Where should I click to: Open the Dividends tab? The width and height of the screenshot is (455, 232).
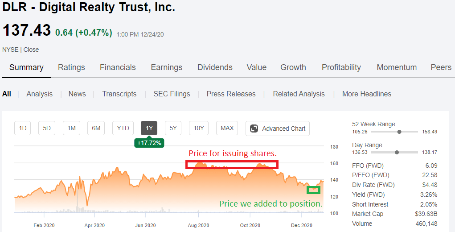[215, 67]
